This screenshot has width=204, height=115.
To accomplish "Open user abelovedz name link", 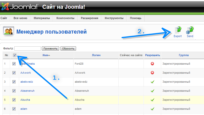I will point(27,82).
